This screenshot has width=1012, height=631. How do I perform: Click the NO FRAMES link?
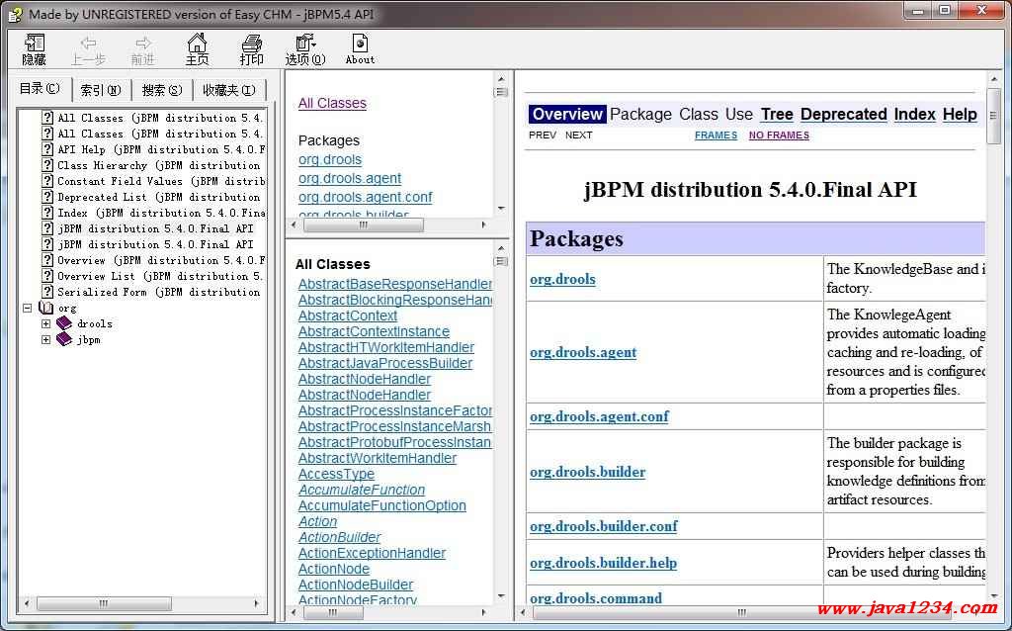pos(779,135)
